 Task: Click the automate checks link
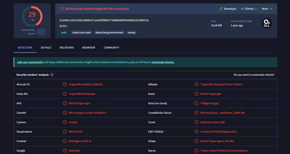coord(163,62)
